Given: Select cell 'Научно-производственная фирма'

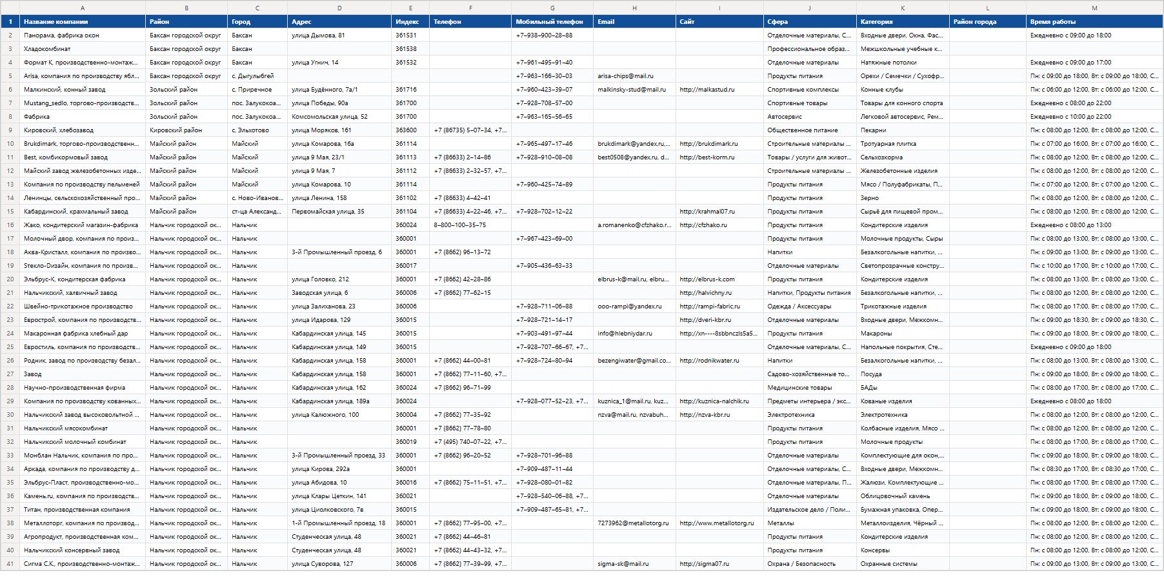Looking at the screenshot, I should coord(83,387).
